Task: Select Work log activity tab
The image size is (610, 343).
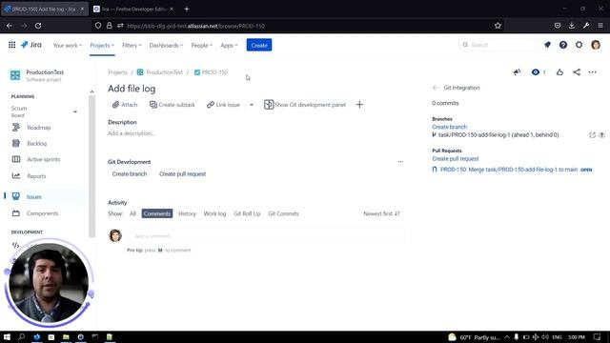Action: coord(214,213)
